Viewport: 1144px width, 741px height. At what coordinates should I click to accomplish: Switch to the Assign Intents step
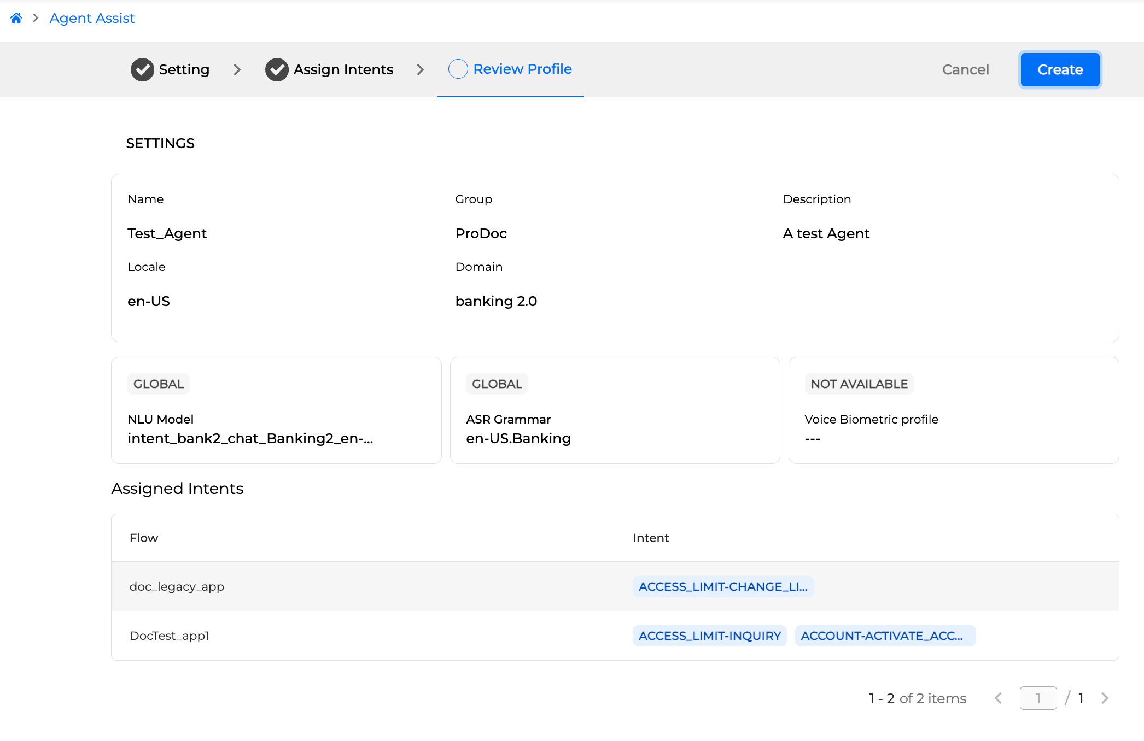[343, 69]
